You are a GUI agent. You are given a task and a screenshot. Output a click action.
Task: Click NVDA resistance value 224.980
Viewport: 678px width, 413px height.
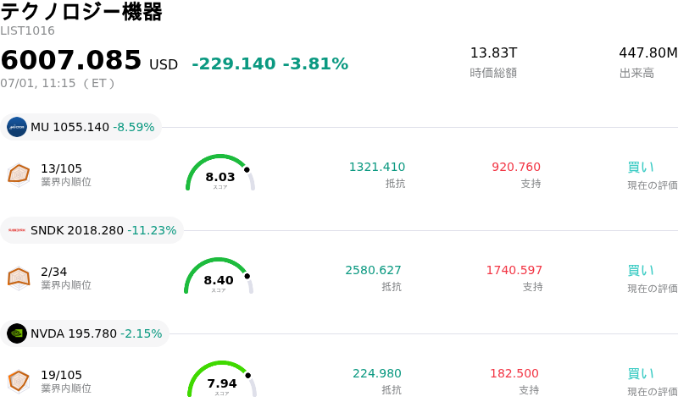377,373
